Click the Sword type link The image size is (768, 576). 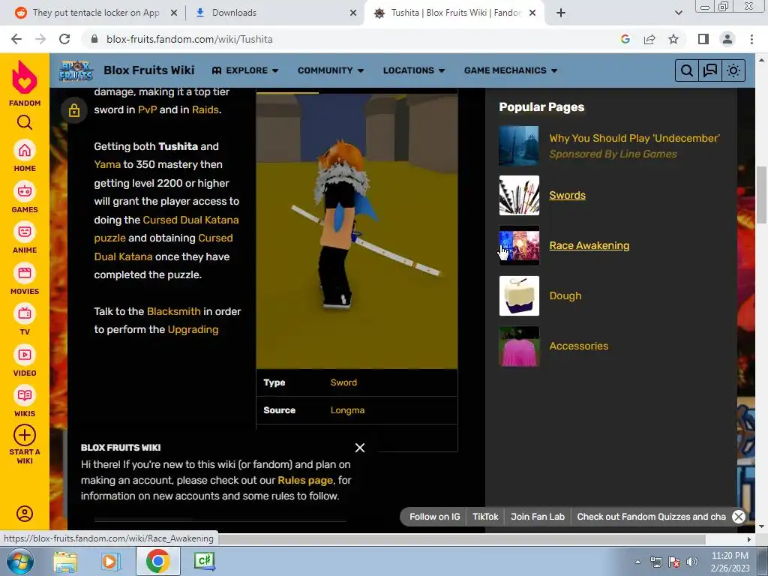click(343, 382)
